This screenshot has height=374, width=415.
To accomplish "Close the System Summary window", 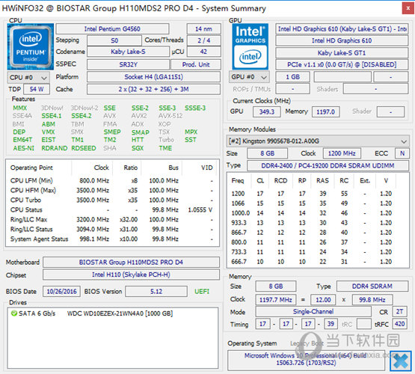I will click(408, 8).
